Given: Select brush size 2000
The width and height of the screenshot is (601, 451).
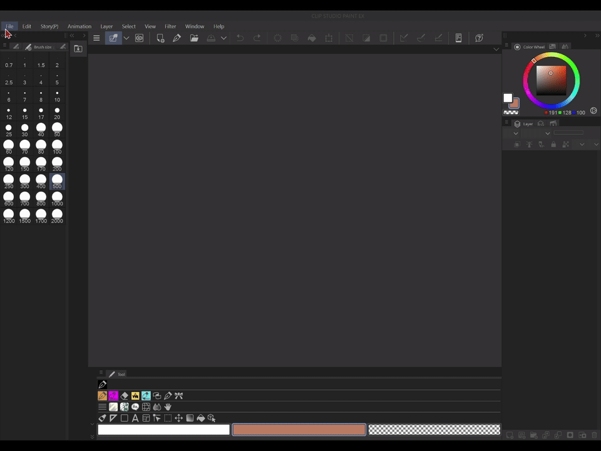Looking at the screenshot, I should (x=57, y=216).
